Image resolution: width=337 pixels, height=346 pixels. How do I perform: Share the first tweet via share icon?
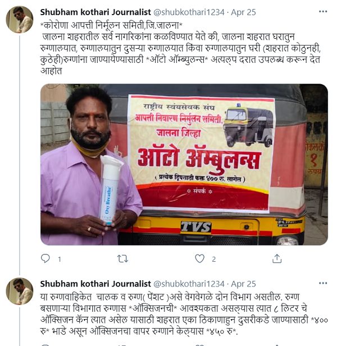[277, 258]
